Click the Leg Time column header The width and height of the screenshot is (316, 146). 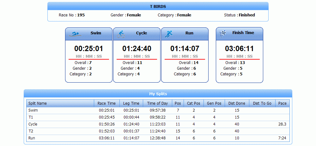click(131, 103)
